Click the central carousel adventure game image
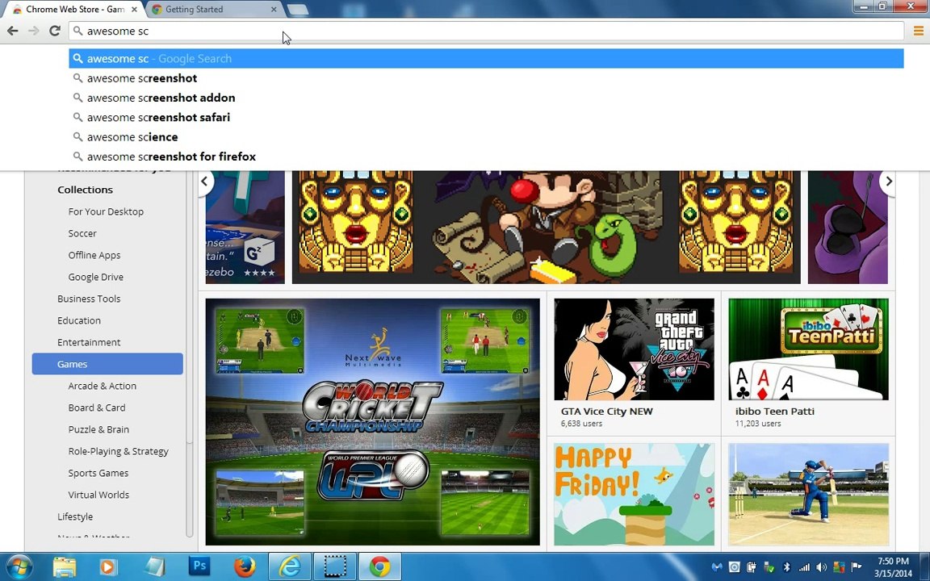Image resolution: width=930 pixels, height=581 pixels. [x=547, y=228]
